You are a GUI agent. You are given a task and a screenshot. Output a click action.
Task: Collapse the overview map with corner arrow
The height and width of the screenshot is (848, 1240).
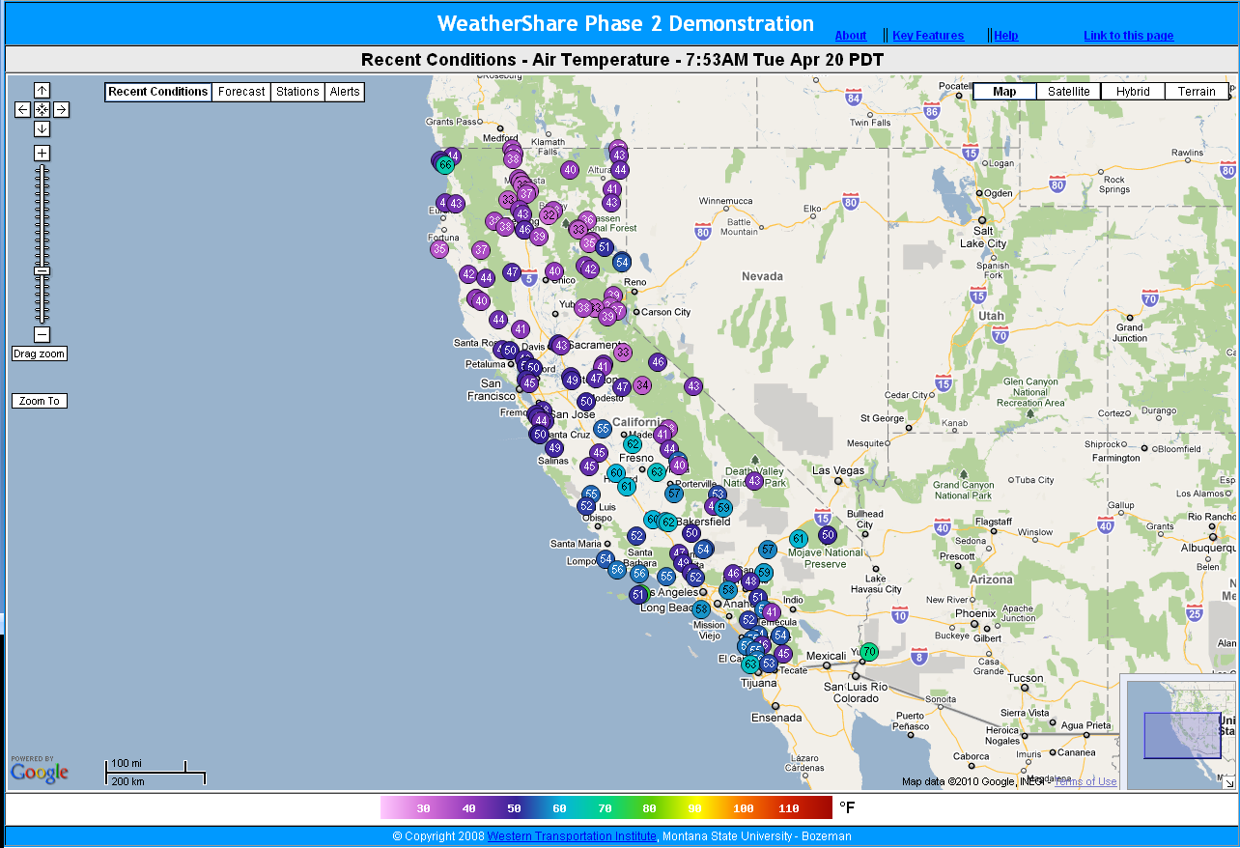1228,781
